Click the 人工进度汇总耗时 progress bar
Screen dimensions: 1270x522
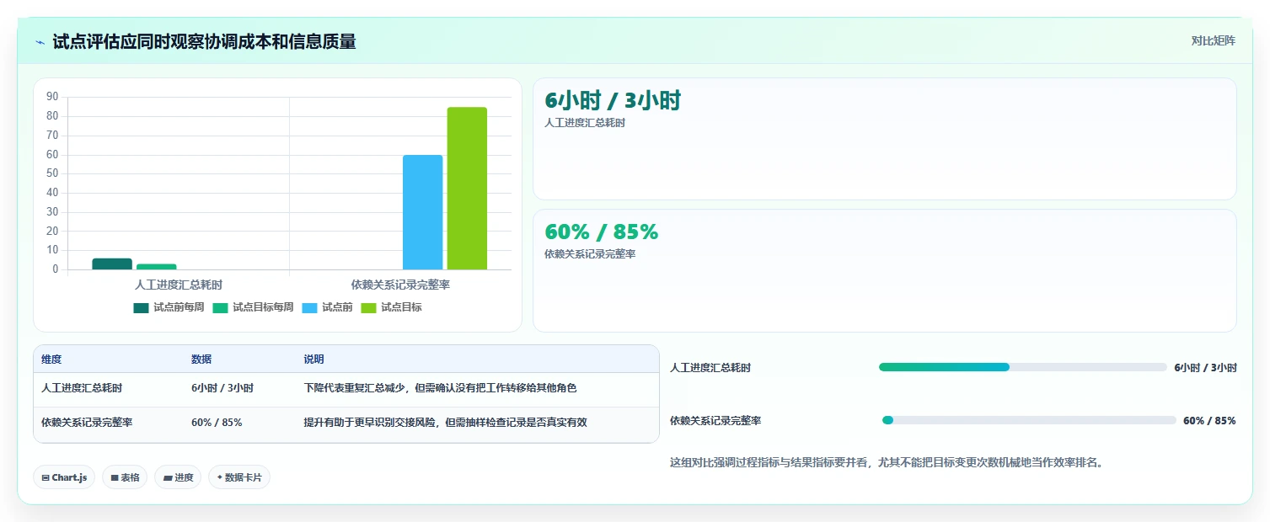tap(1022, 367)
